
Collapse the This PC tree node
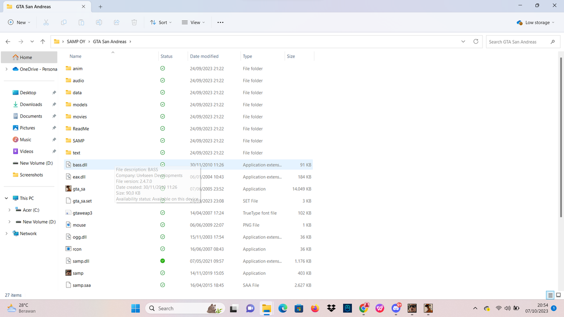pyautogui.click(x=6, y=198)
